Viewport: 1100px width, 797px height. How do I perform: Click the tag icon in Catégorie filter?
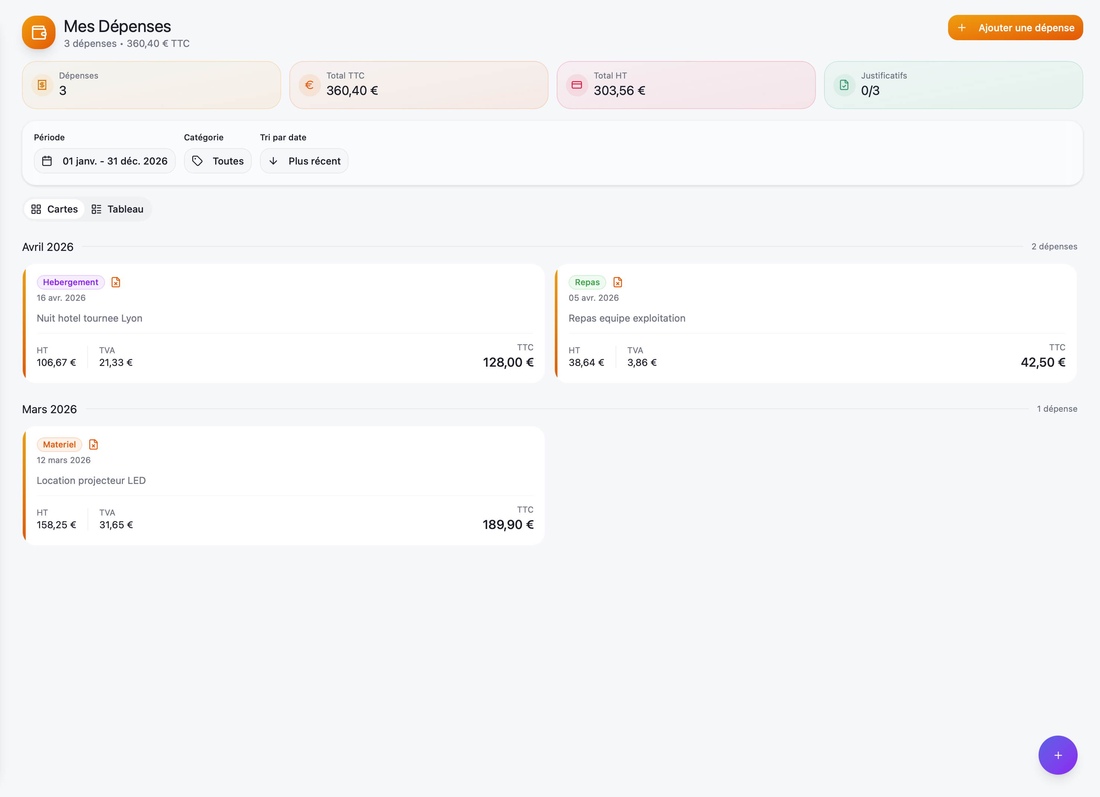click(x=197, y=161)
